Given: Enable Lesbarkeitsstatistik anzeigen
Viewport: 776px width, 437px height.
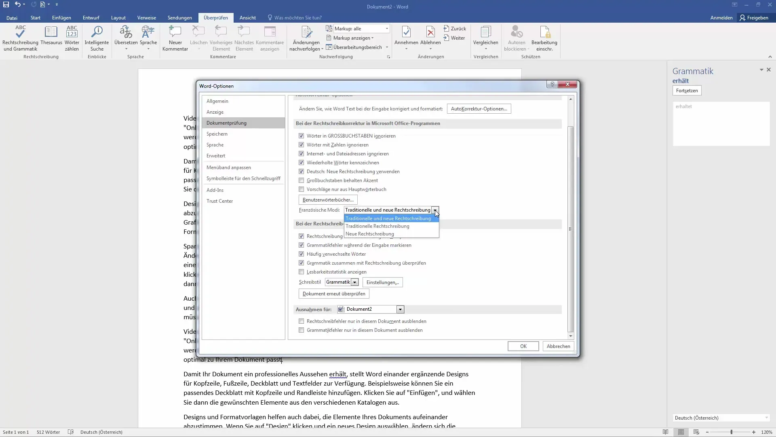Looking at the screenshot, I should 301,272.
